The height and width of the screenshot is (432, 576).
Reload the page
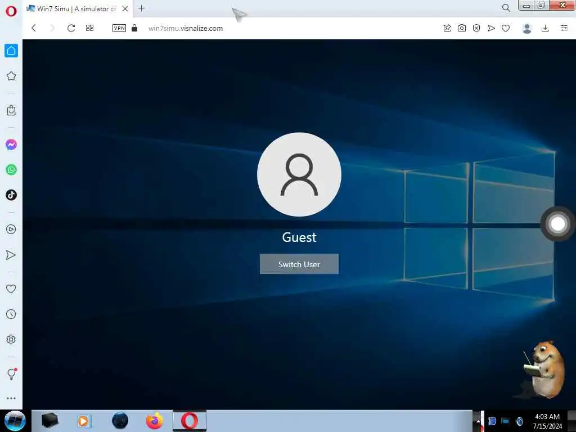pos(71,28)
